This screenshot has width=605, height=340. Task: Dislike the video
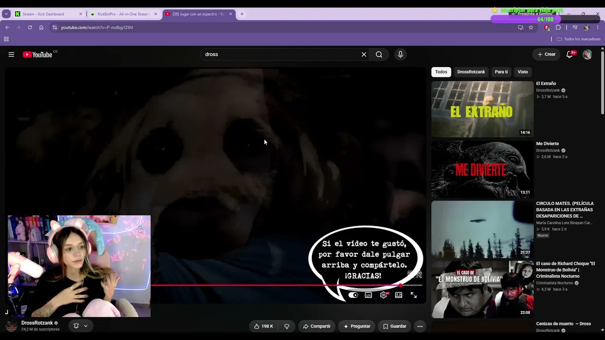[x=287, y=326]
